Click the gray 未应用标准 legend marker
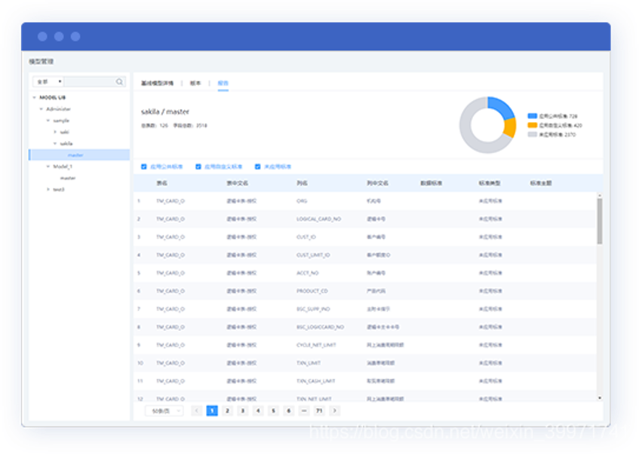The width and height of the screenshot is (639, 455). click(x=532, y=133)
